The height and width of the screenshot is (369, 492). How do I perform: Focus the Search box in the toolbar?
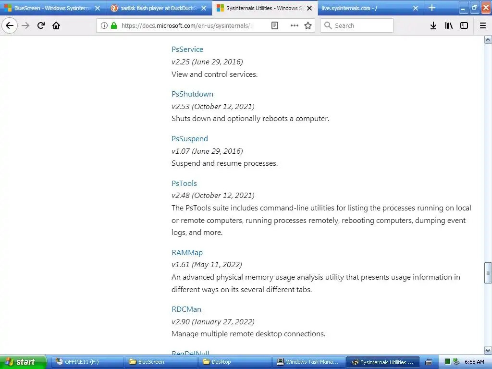357,25
